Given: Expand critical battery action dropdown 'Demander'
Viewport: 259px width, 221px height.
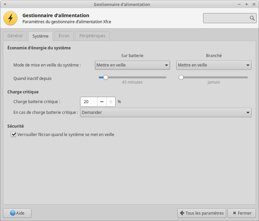Looking at the screenshot, I should tap(166, 113).
